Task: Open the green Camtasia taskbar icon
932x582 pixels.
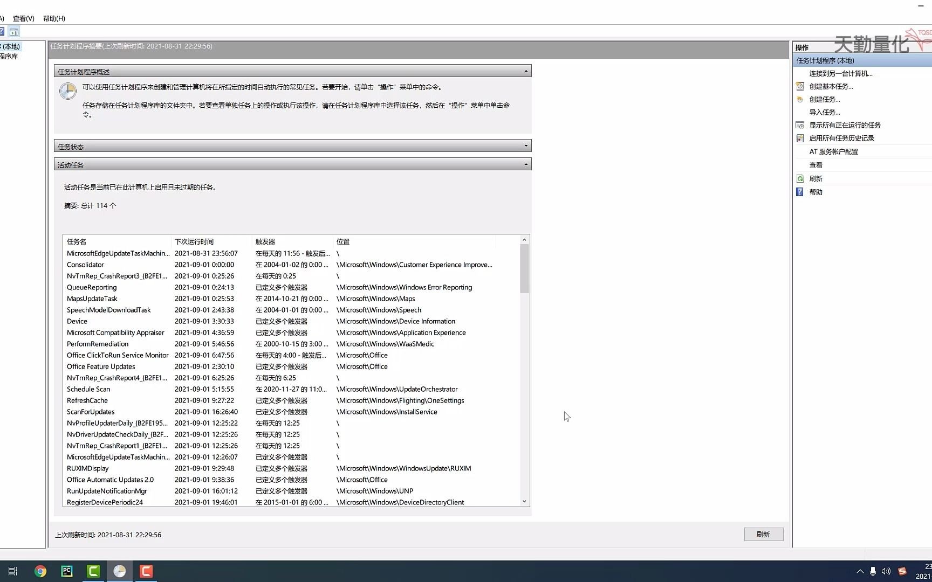Action: [93, 571]
